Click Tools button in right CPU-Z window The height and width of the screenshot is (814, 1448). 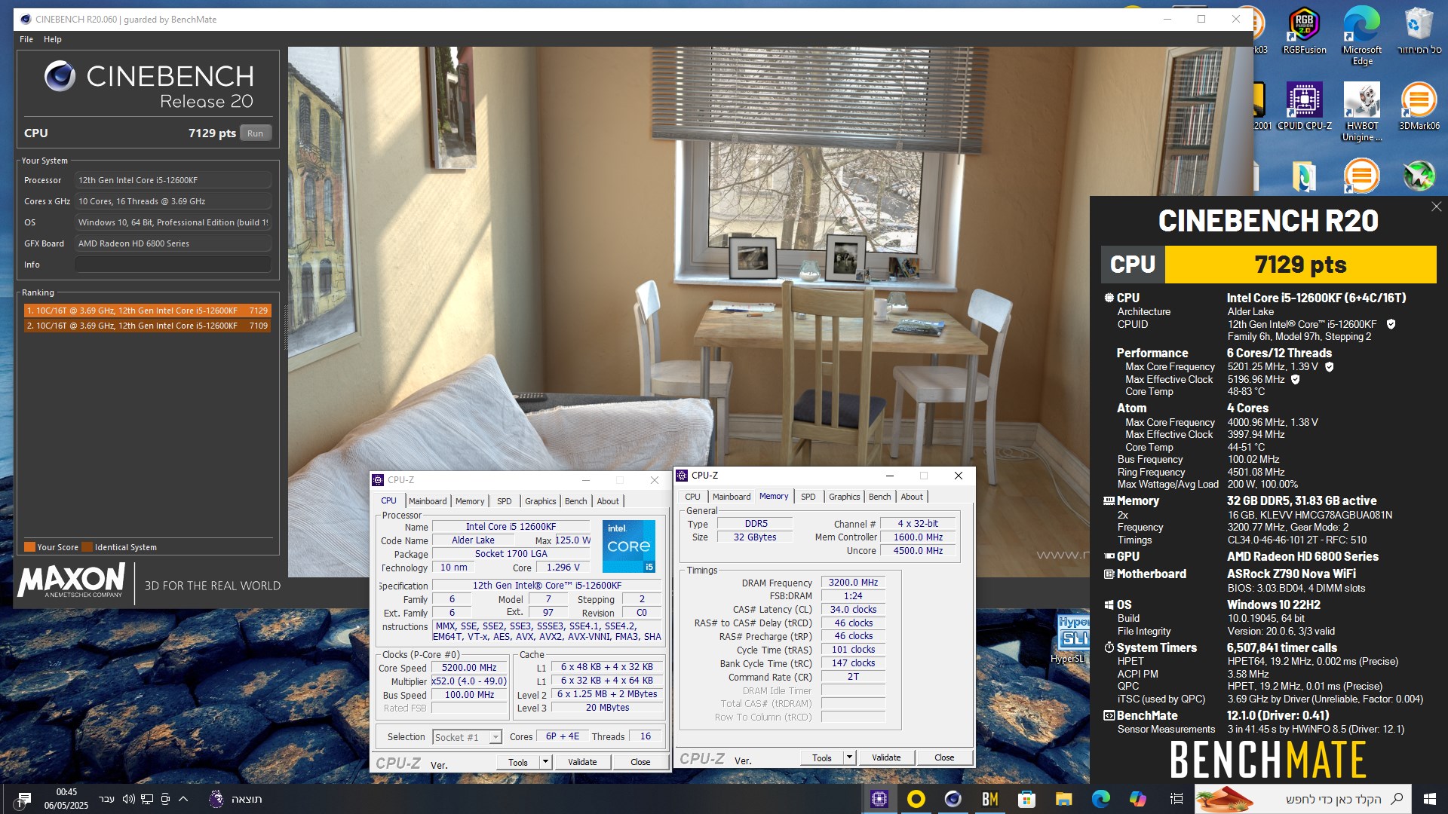tap(822, 757)
